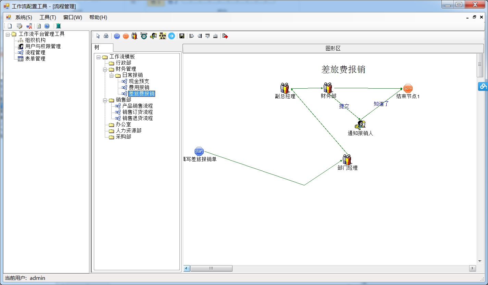Click the horizontal scrollbar right arrow

(473, 269)
